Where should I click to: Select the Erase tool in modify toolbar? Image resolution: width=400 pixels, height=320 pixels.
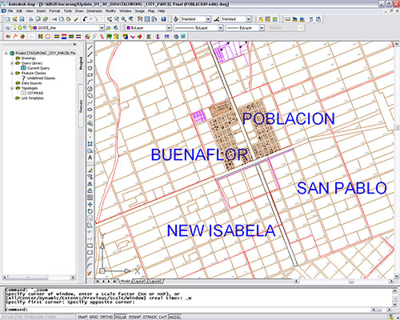(x=90, y=170)
